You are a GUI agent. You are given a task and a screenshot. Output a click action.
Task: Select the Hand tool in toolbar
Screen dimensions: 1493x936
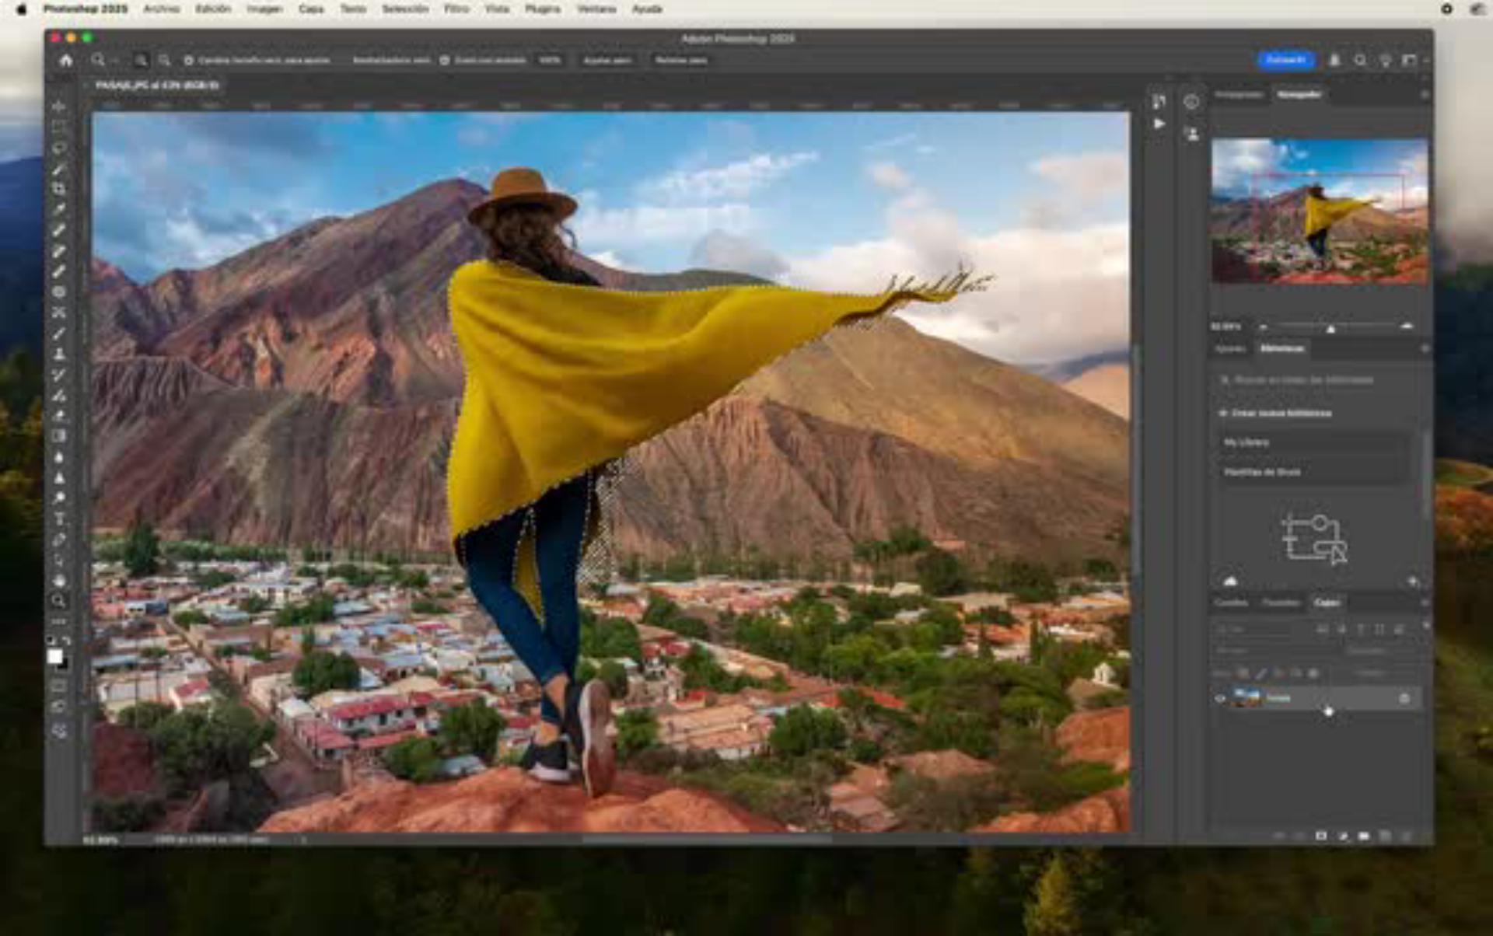(59, 581)
